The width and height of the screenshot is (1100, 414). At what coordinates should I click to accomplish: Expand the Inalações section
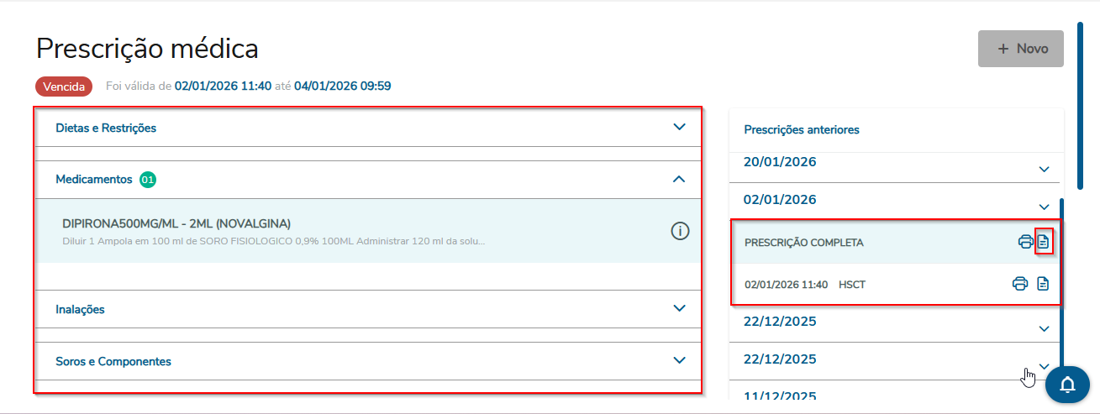tap(680, 308)
